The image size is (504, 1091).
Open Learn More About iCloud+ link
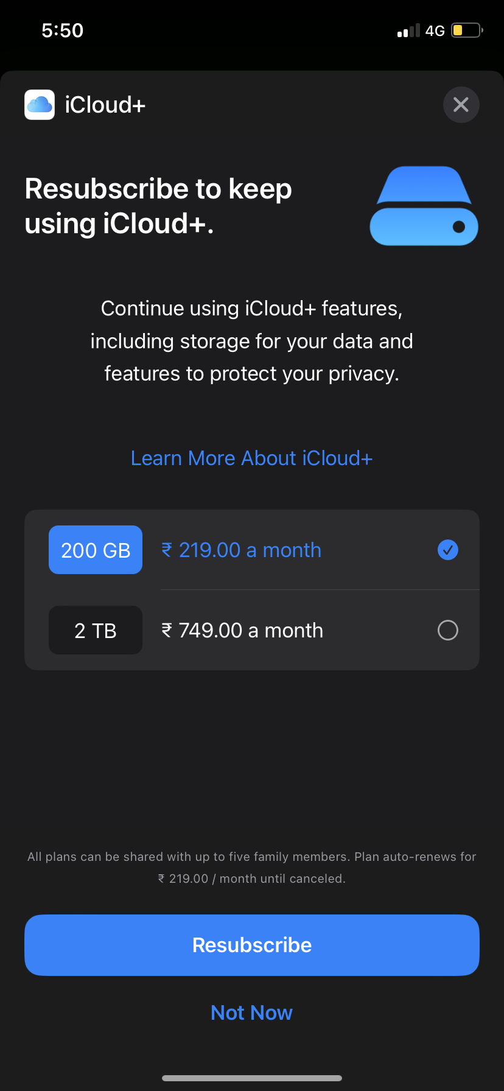pos(251,458)
